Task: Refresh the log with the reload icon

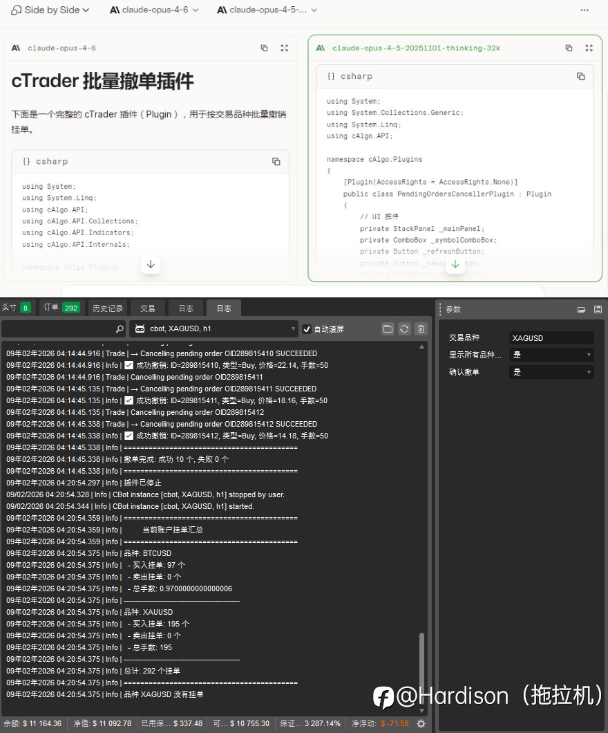Action: pyautogui.click(x=404, y=328)
